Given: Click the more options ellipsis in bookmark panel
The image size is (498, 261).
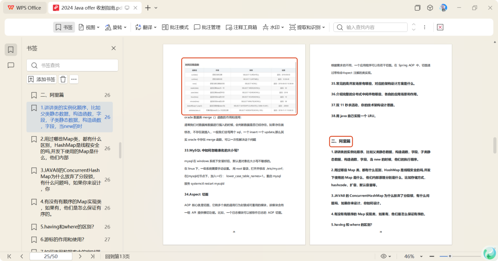Looking at the screenshot, I should tap(74, 79).
